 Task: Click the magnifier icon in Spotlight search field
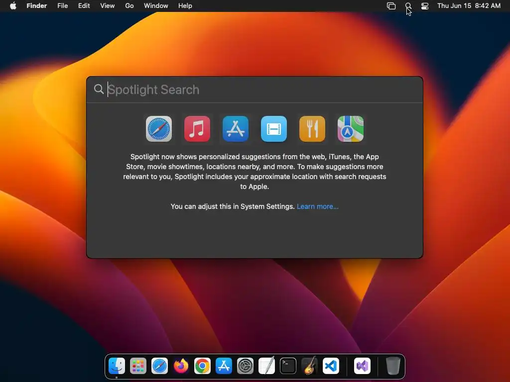(x=99, y=89)
